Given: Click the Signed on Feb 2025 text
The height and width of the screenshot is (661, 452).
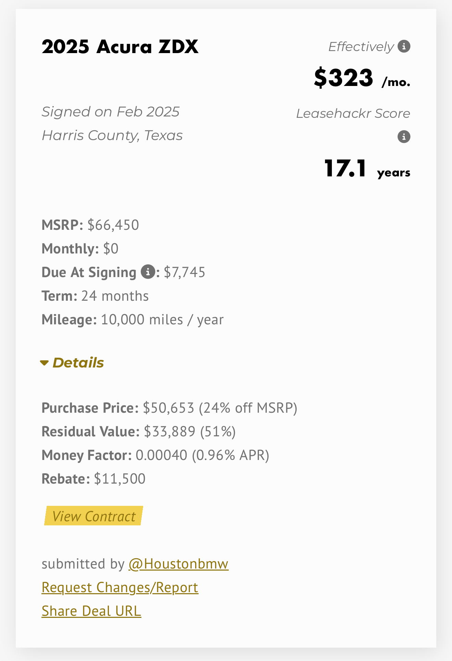Looking at the screenshot, I should pyautogui.click(x=110, y=112).
